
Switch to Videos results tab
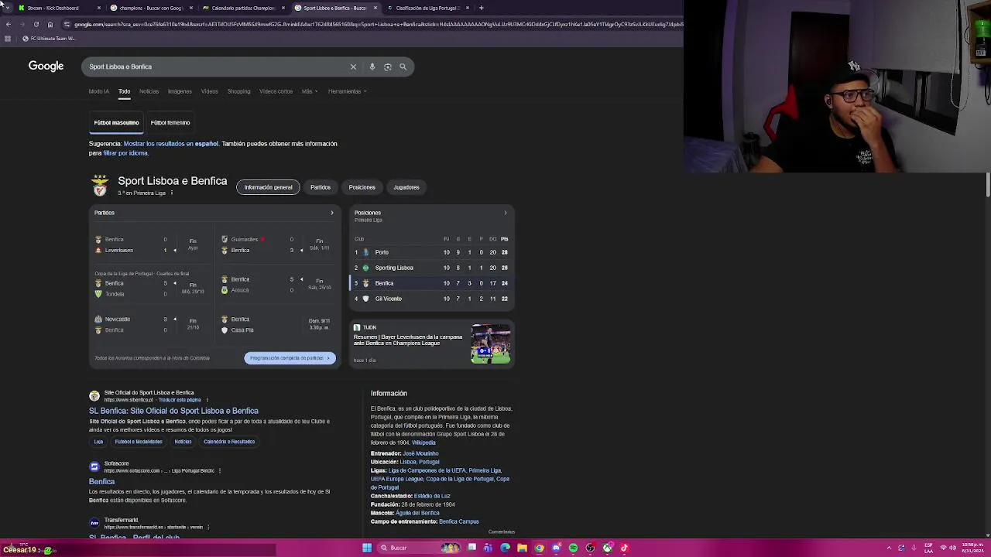210,91
